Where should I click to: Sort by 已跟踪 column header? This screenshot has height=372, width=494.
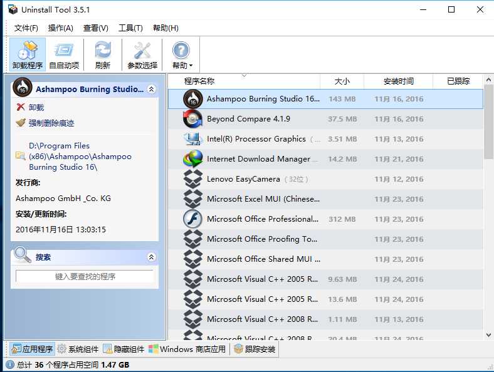pos(458,81)
